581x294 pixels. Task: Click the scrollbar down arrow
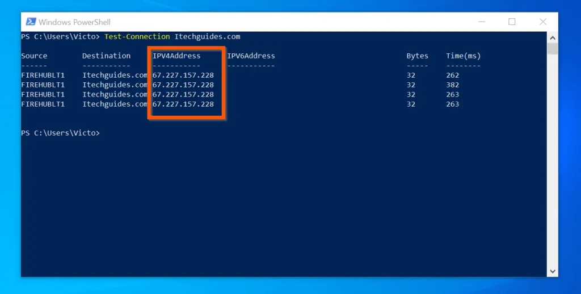coord(553,271)
